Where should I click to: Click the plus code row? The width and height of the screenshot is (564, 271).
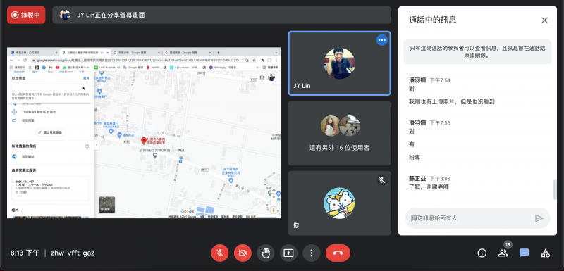[x=50, y=112]
